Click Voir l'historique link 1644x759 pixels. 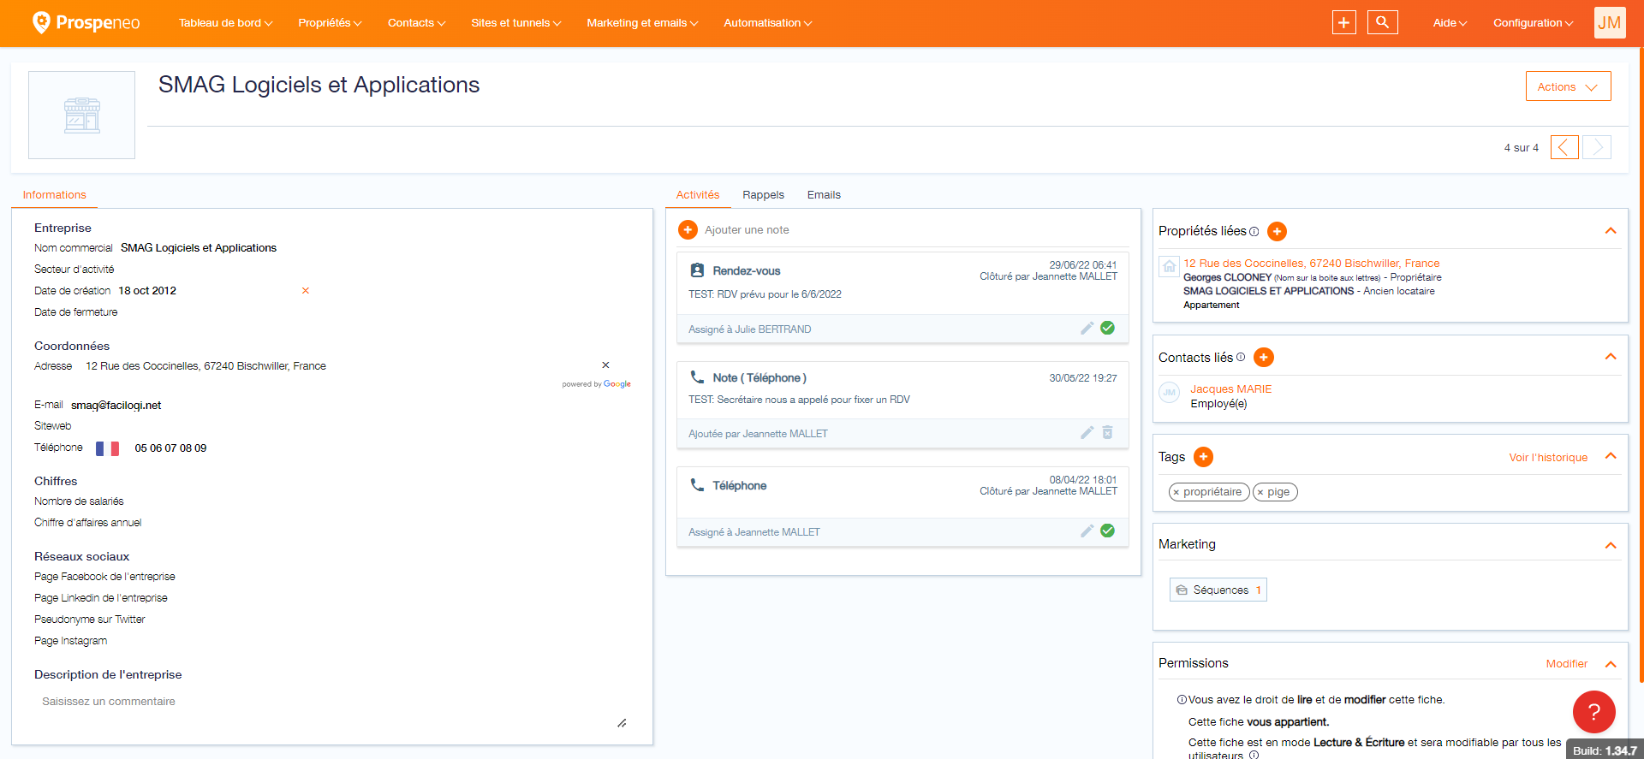pyautogui.click(x=1548, y=458)
